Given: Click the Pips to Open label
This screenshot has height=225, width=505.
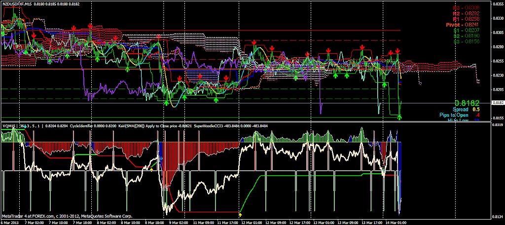Looking at the screenshot, I should click(454, 115).
